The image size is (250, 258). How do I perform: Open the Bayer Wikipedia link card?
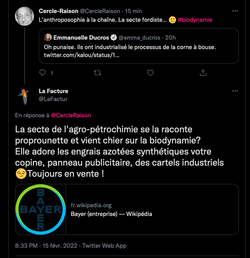click(x=152, y=210)
